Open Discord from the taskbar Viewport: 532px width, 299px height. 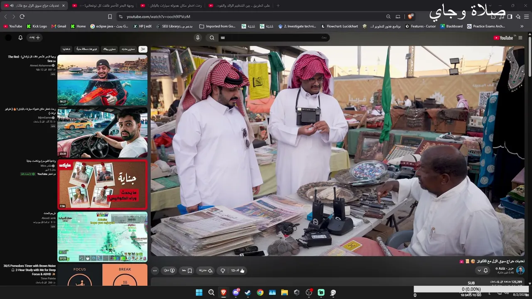tap(236, 292)
